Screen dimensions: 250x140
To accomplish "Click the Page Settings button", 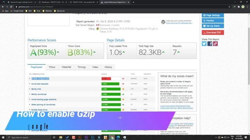I will (213, 15).
